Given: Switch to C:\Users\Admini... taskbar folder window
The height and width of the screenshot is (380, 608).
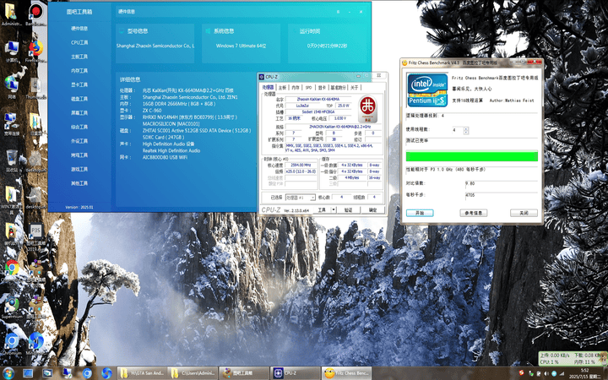Looking at the screenshot, I should (193, 373).
